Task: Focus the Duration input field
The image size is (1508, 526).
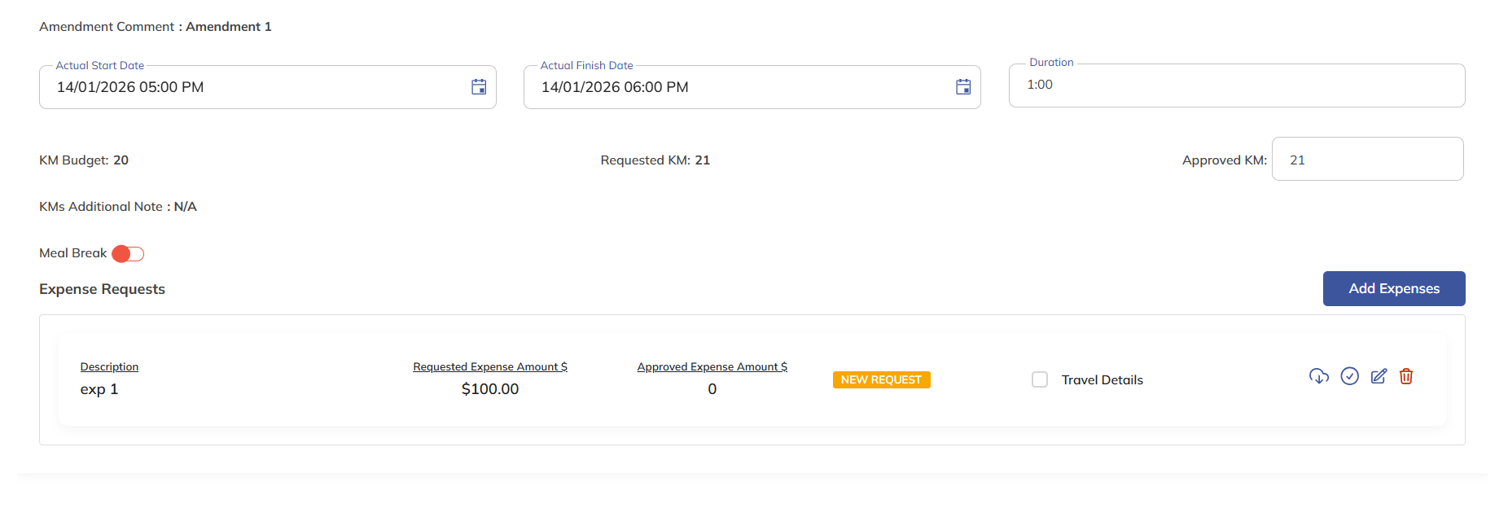Action: 1236,85
